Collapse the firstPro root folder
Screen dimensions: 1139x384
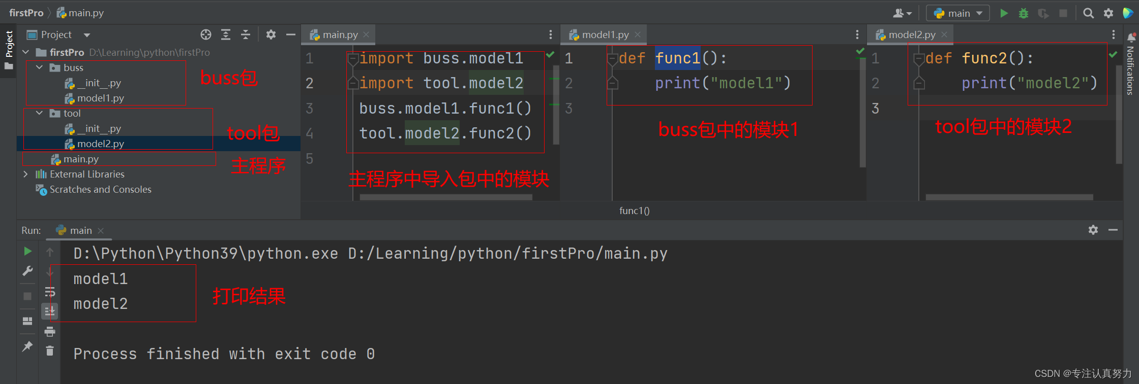coord(26,52)
